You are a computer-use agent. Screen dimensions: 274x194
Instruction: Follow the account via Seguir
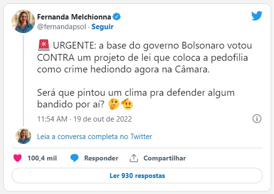tap(102, 27)
